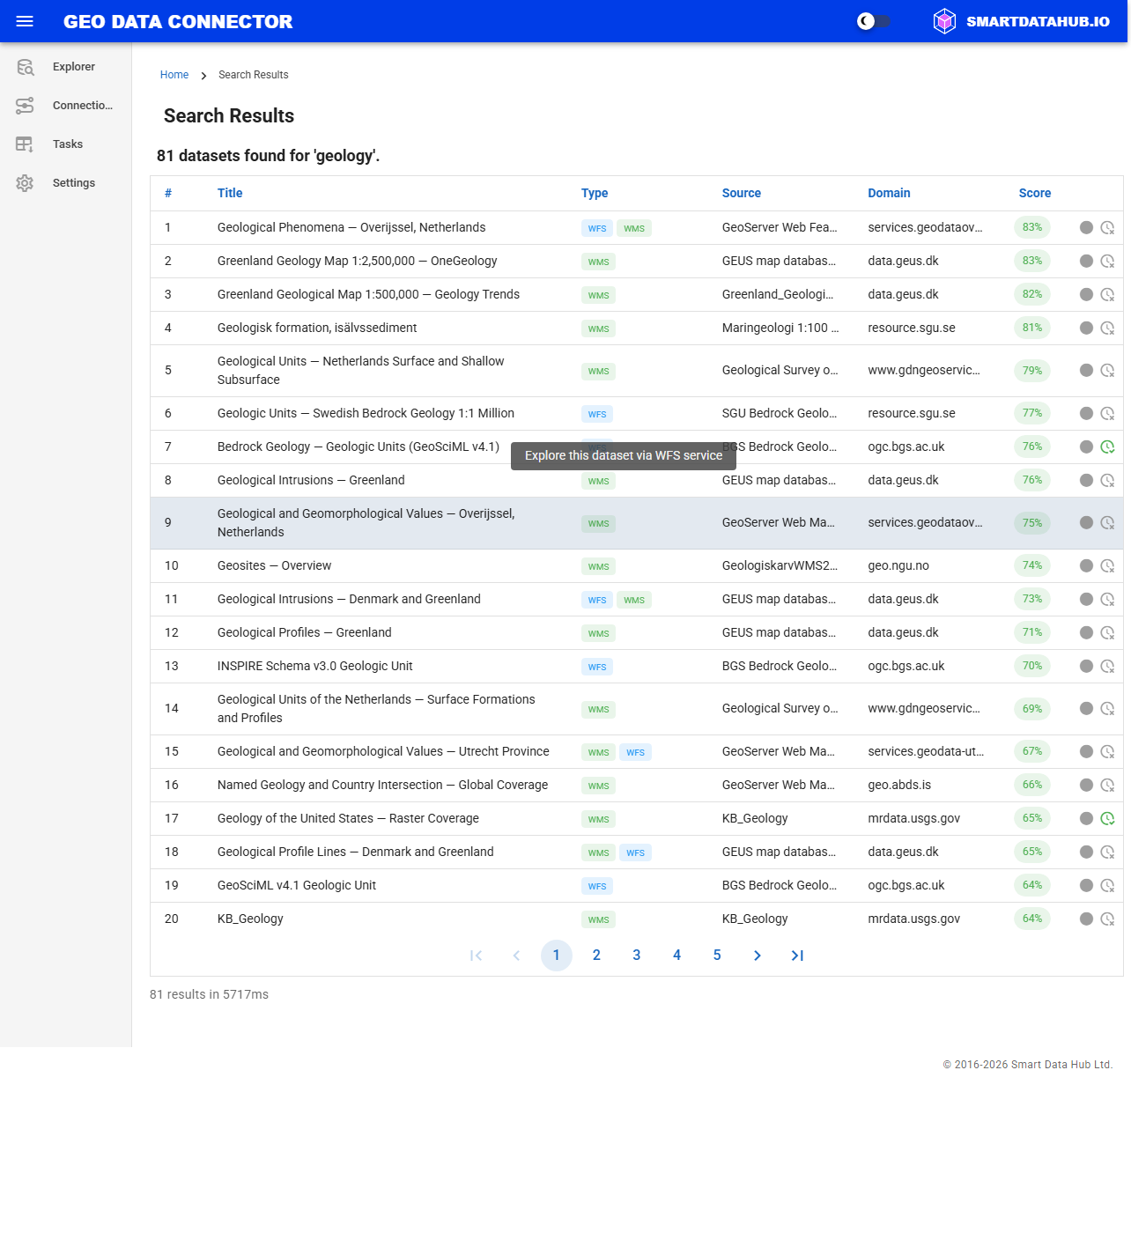Click domain 'mrdata.usgs.gov' in row 17
The height and width of the screenshot is (1240, 1131).
(913, 818)
